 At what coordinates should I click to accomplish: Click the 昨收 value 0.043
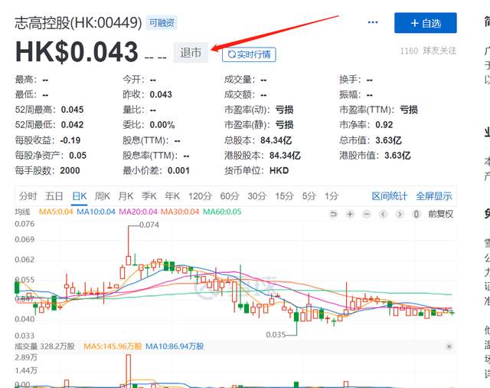click(x=161, y=94)
